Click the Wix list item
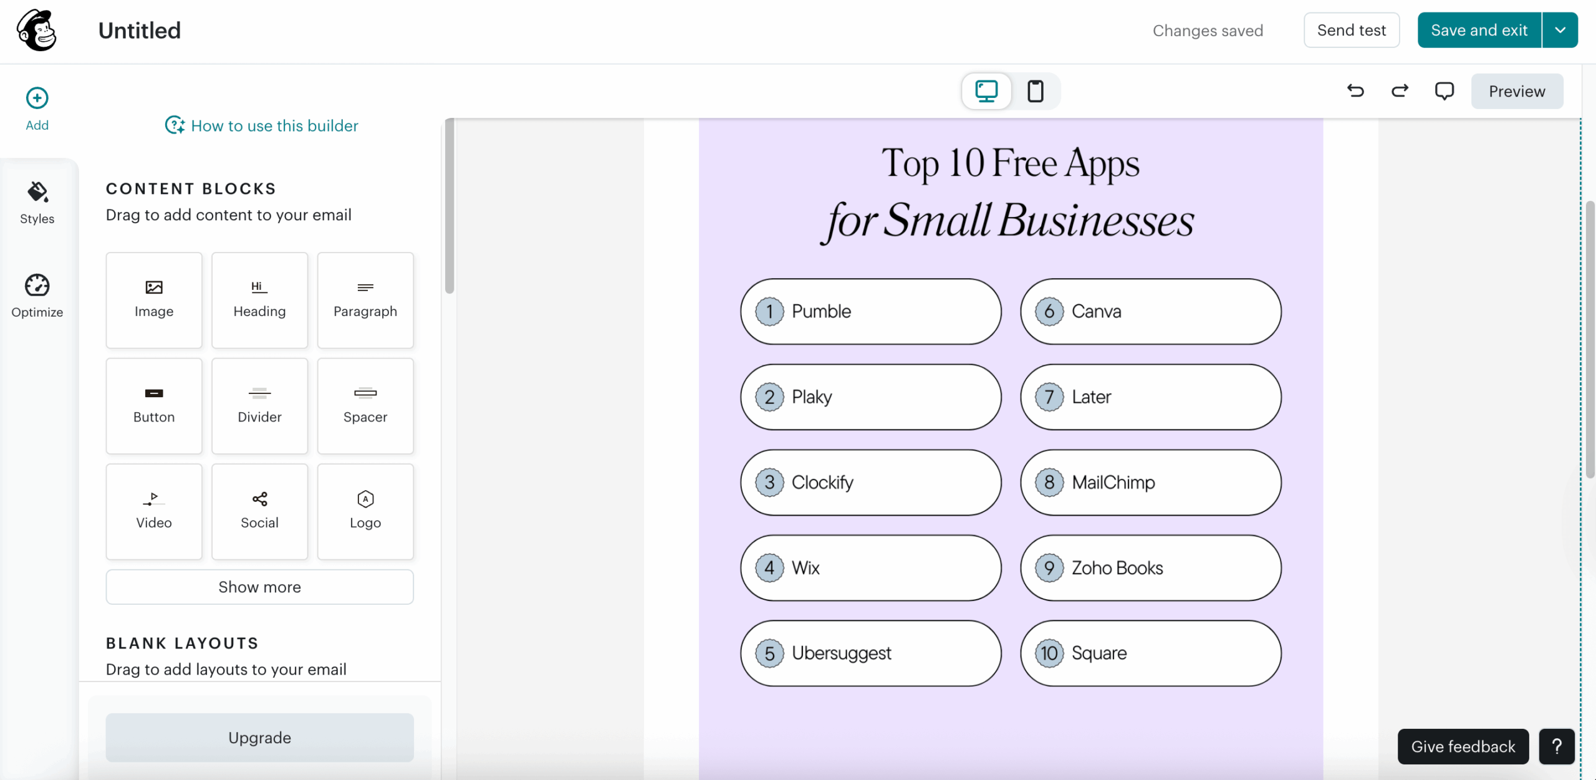Screen dimensions: 1596x780 pos(870,567)
